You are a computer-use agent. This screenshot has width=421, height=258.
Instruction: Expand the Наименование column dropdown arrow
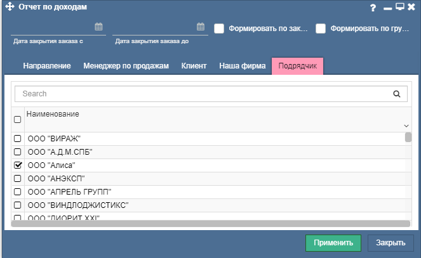(406, 126)
